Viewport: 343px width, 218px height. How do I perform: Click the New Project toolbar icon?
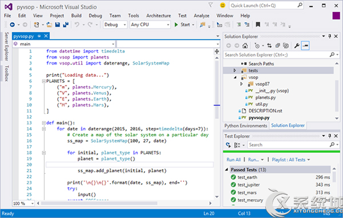37,25
